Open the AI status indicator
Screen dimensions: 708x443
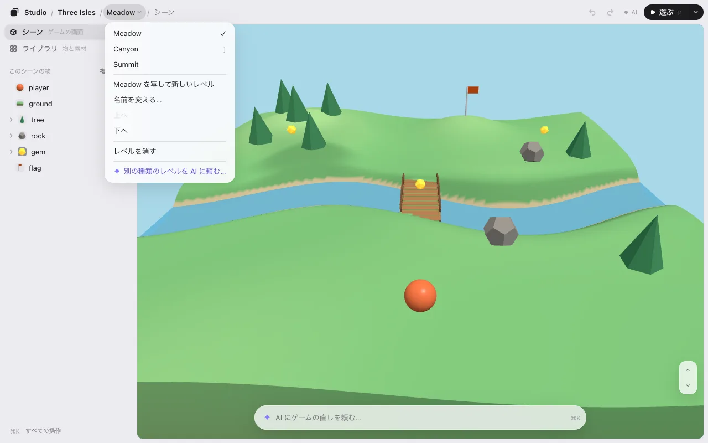tap(631, 12)
